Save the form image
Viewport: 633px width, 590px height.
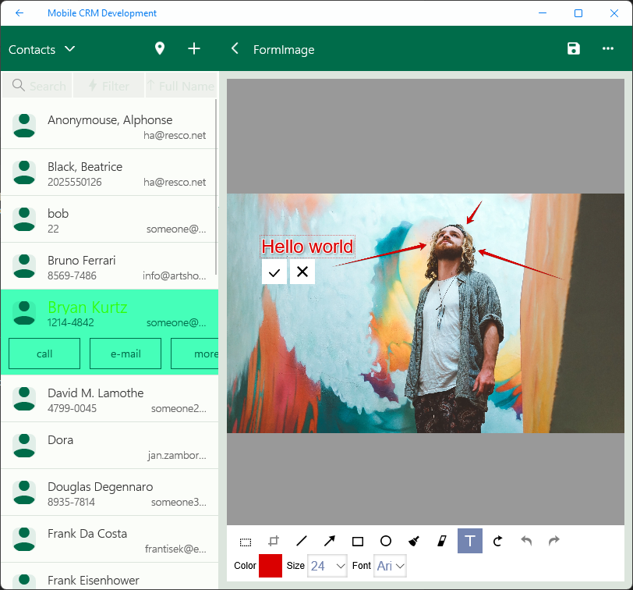[574, 49]
